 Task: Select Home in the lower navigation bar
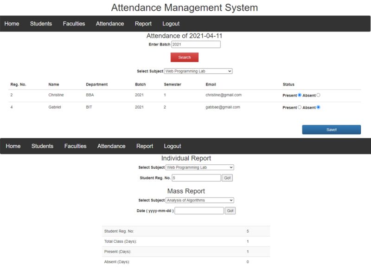coord(13,146)
